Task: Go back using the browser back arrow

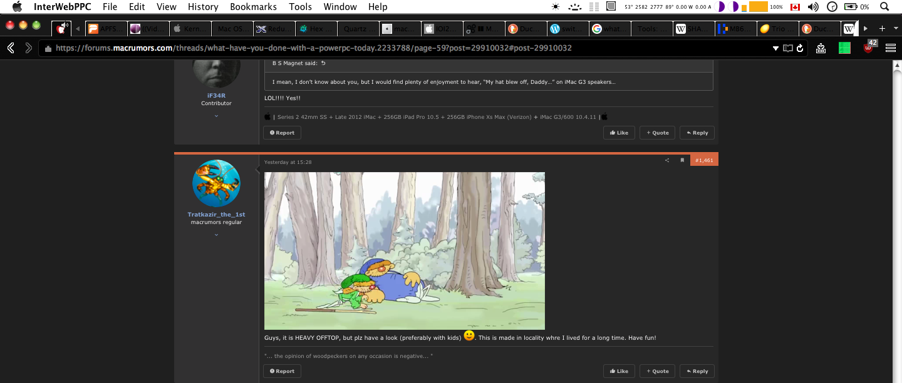Action: 11,48
